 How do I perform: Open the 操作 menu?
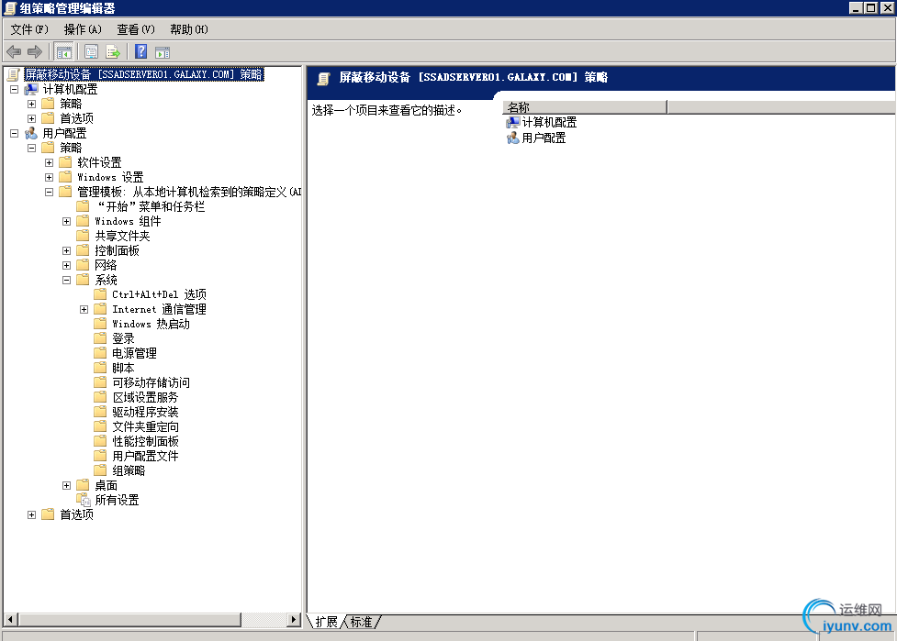pos(84,28)
